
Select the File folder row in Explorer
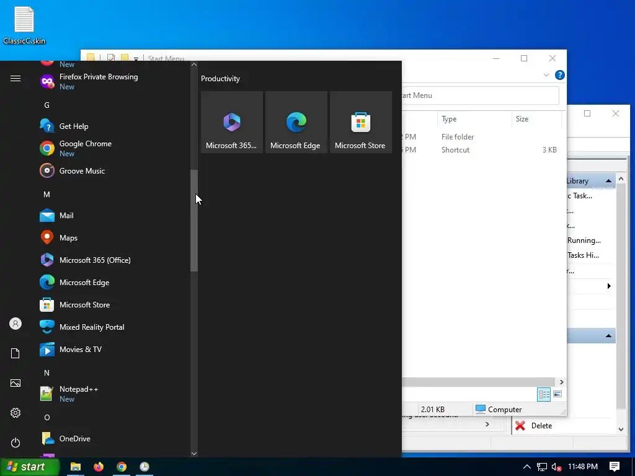point(481,137)
